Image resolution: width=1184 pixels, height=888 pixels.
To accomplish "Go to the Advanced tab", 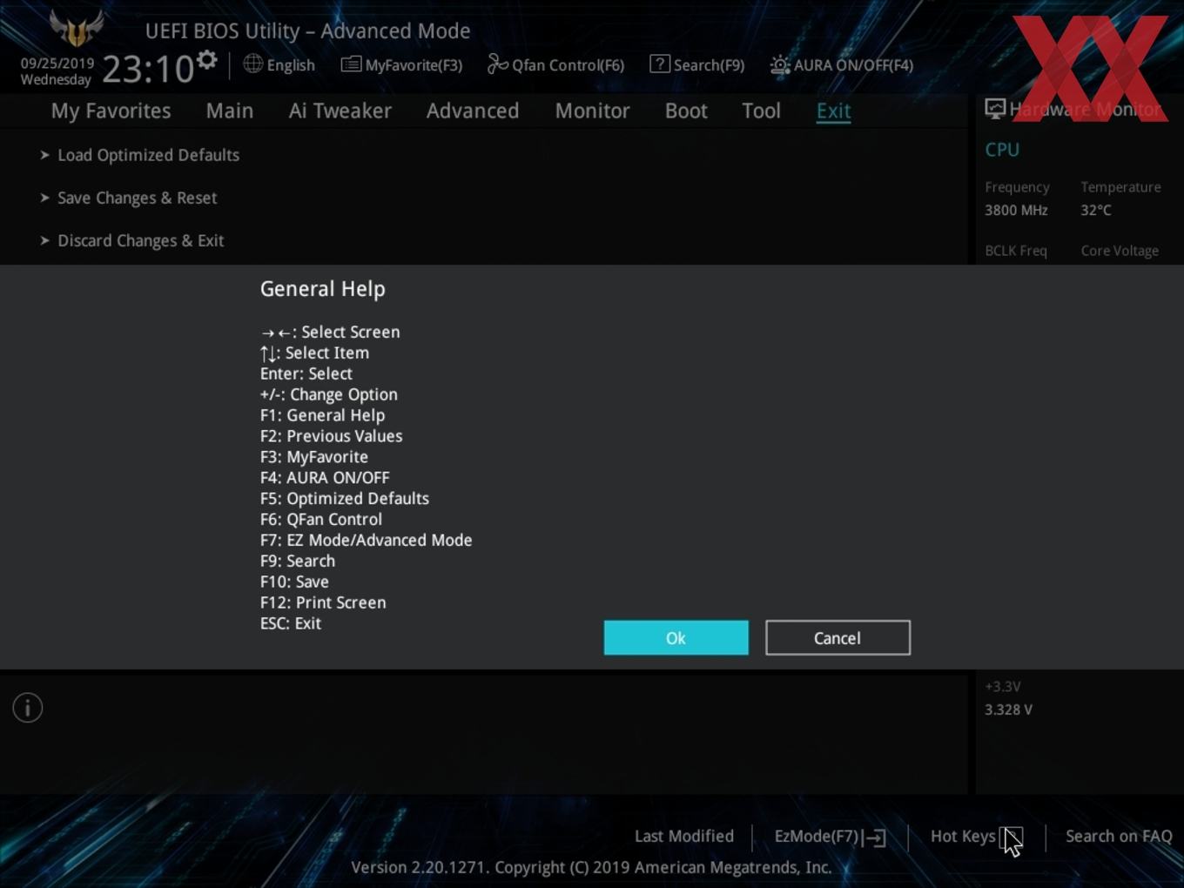I will pos(473,111).
